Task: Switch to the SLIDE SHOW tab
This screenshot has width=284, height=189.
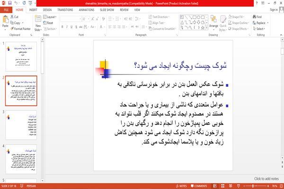Action: (107, 10)
